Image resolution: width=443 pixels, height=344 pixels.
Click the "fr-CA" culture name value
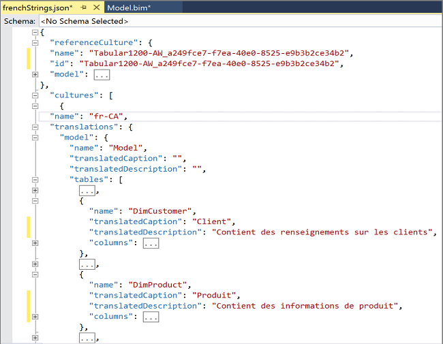pyautogui.click(x=106, y=116)
